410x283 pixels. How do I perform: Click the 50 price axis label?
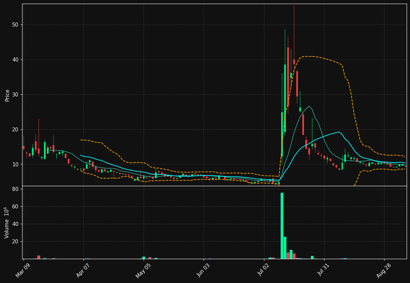point(15,25)
